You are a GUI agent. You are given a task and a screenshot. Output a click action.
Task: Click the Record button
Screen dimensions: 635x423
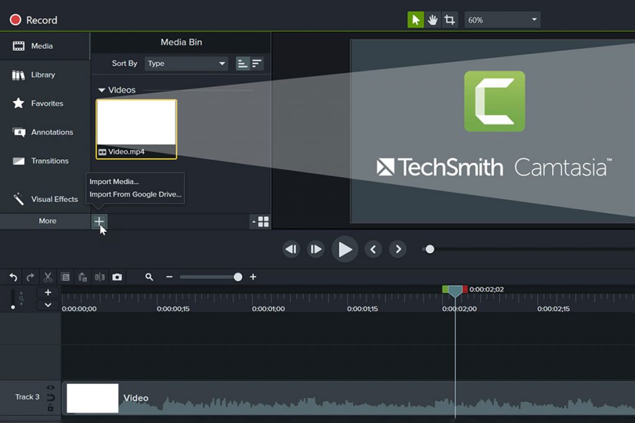point(32,19)
